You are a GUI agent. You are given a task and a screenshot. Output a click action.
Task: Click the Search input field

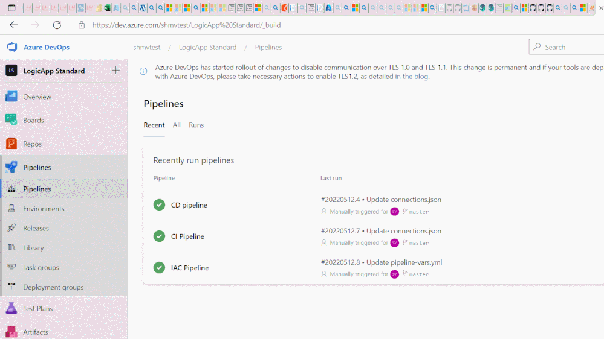567,47
